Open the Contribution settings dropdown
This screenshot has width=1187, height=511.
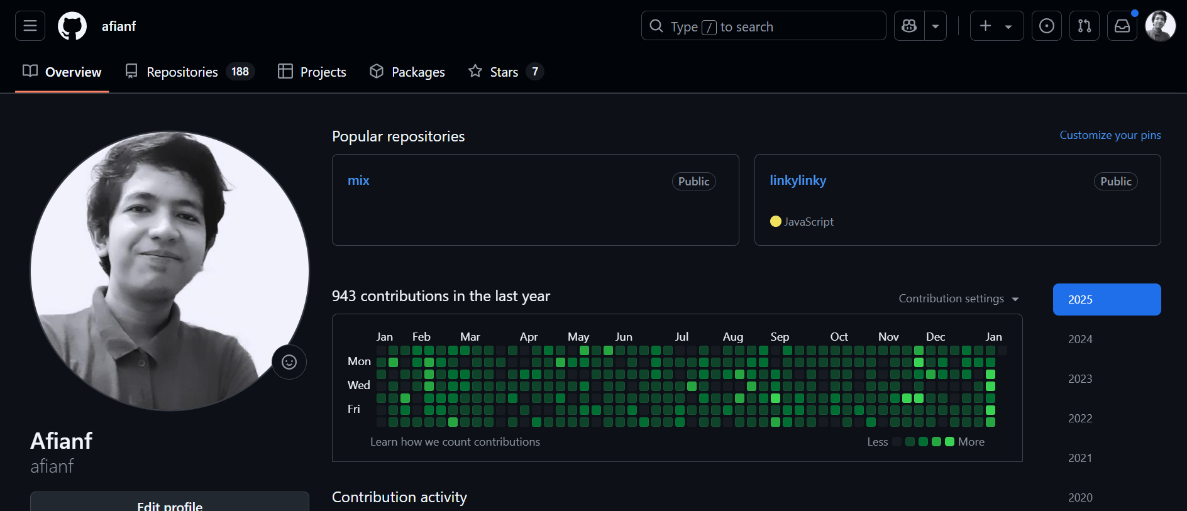(x=958, y=299)
